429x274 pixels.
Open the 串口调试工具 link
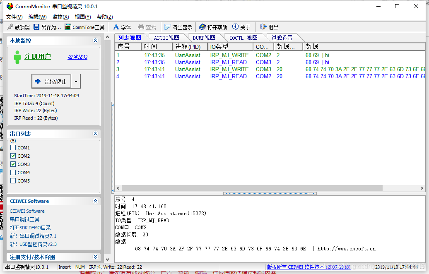tap(24, 219)
